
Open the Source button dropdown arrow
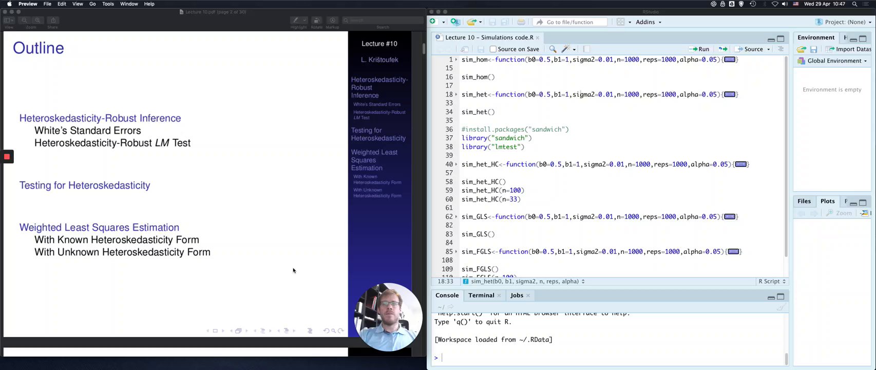pos(769,49)
